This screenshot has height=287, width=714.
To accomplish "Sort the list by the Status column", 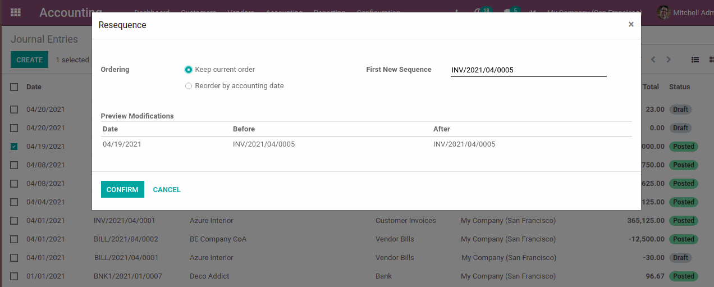I will point(679,87).
